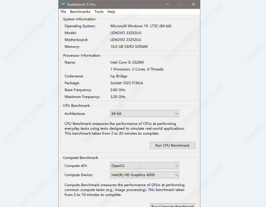Select the 3.29 GHz maximum frequency value
The height and width of the screenshot is (207, 266).
tap(118, 97)
